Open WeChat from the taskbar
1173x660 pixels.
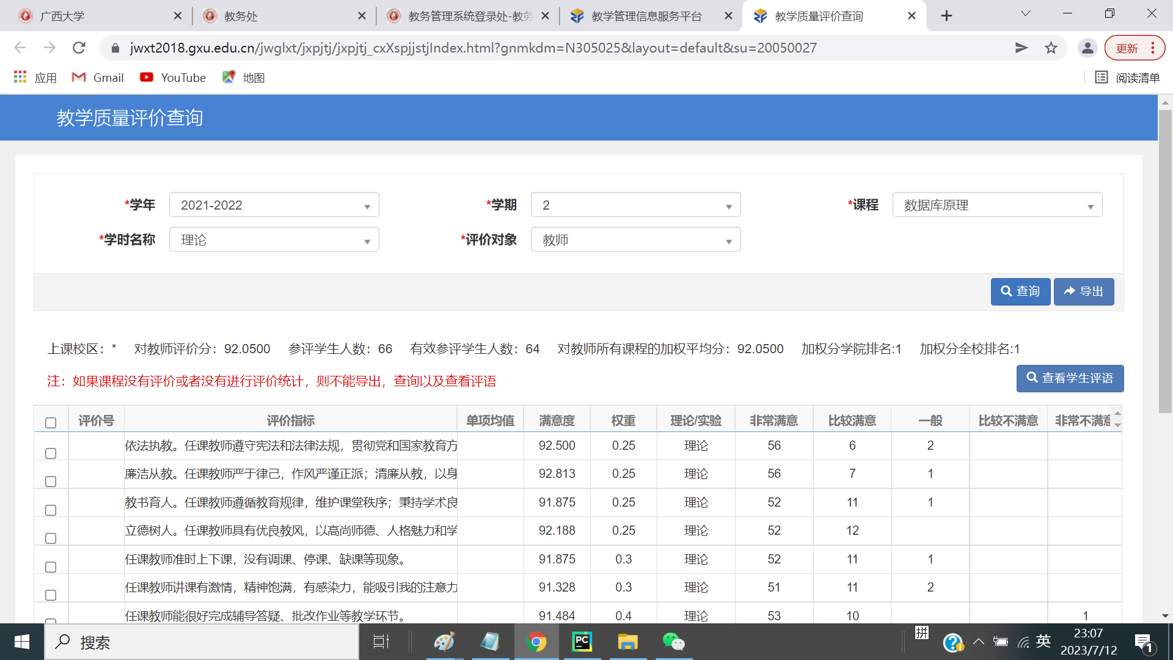[x=673, y=642]
